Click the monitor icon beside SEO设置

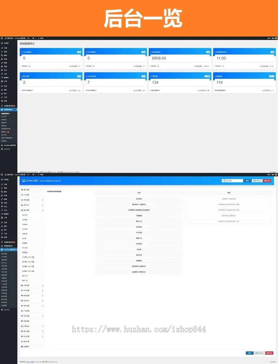(22, 195)
